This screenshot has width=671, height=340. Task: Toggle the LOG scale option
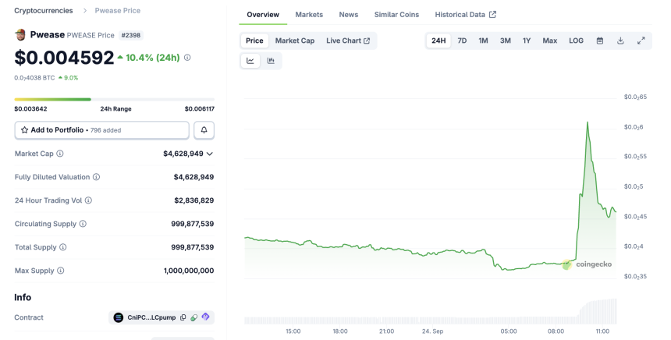tap(576, 41)
